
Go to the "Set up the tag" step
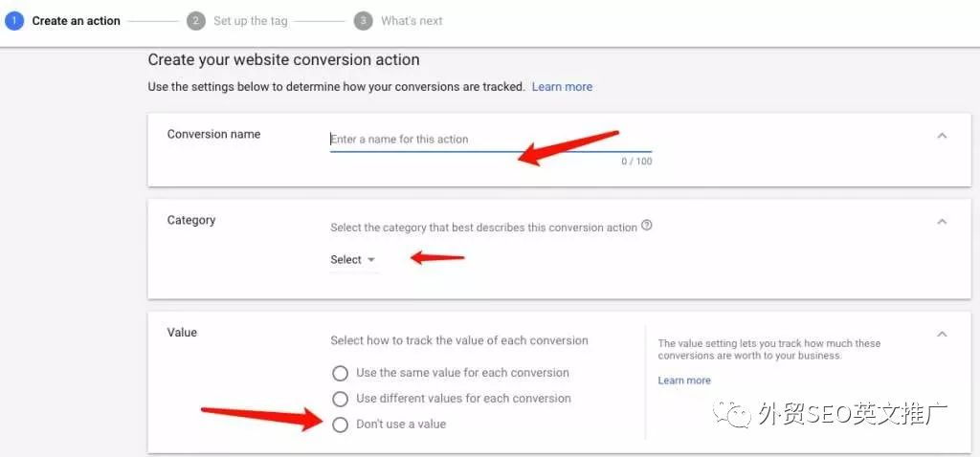click(x=251, y=21)
